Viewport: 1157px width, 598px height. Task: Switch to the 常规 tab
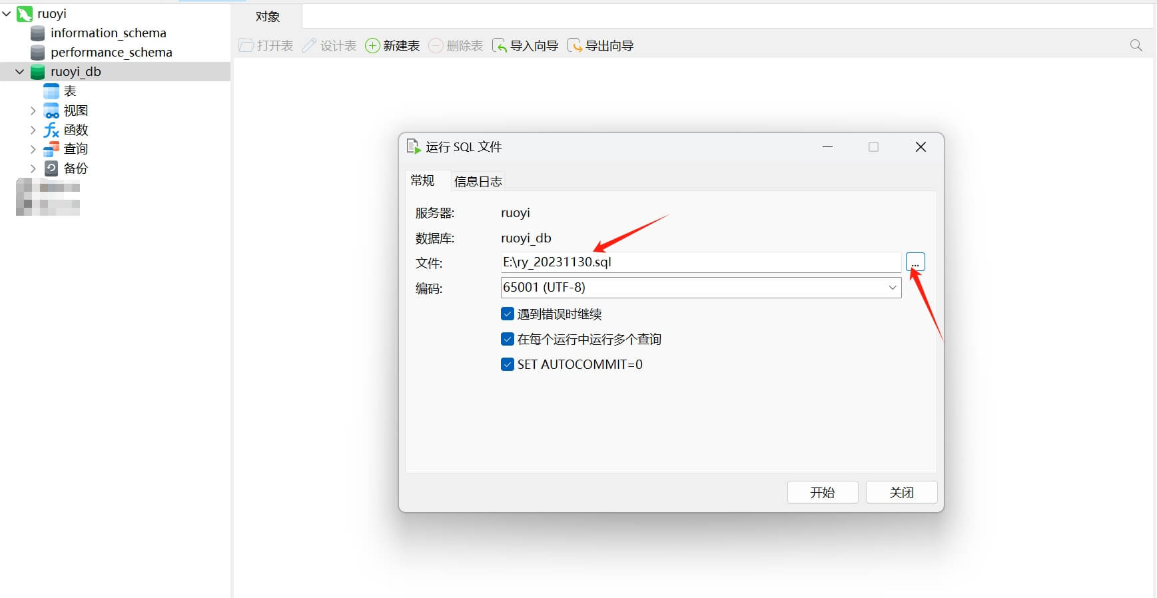422,180
